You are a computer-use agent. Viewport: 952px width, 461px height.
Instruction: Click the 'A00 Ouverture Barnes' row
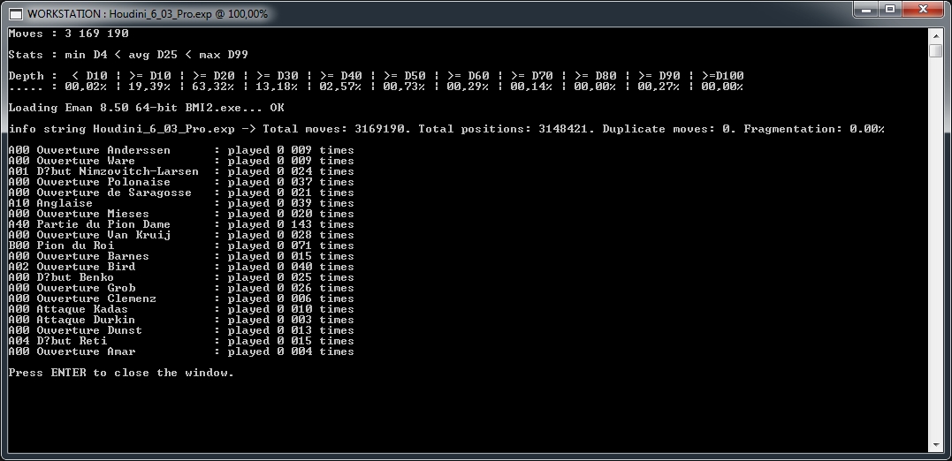(x=181, y=256)
